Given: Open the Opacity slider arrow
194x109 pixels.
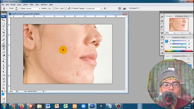Looking at the screenshot, I should (x=53, y=8).
